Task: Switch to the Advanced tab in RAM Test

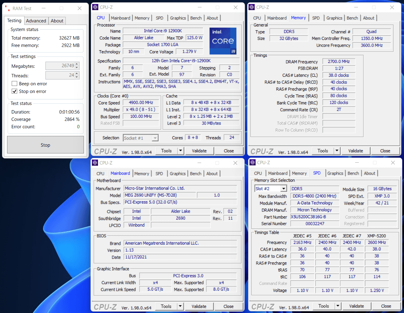Action: (x=36, y=21)
